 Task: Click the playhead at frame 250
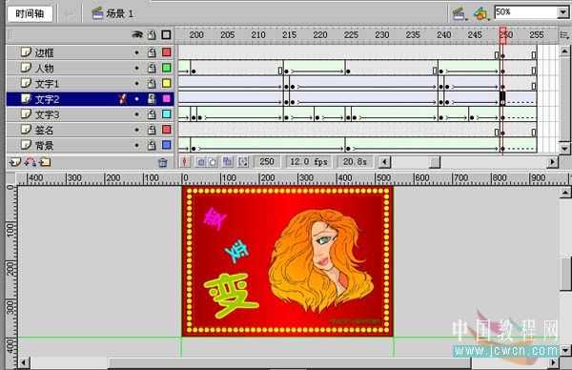[502, 35]
